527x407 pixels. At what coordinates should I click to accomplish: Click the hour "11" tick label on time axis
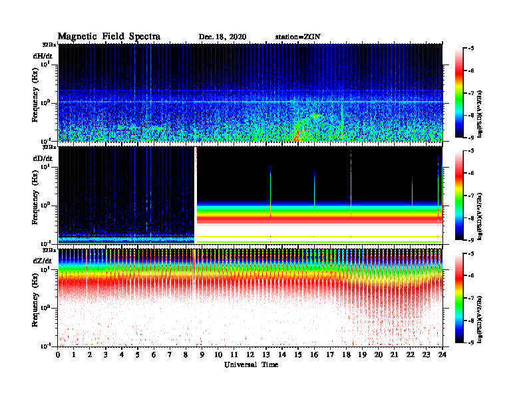tap(234, 354)
